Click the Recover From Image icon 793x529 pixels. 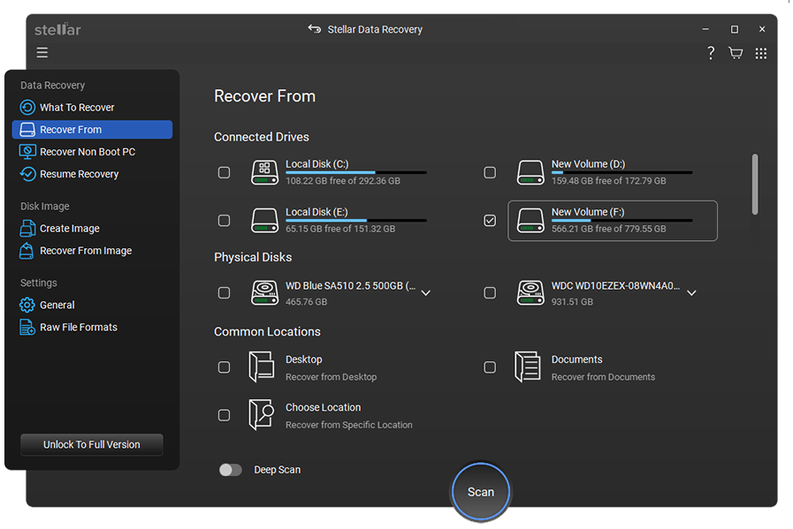pos(27,251)
